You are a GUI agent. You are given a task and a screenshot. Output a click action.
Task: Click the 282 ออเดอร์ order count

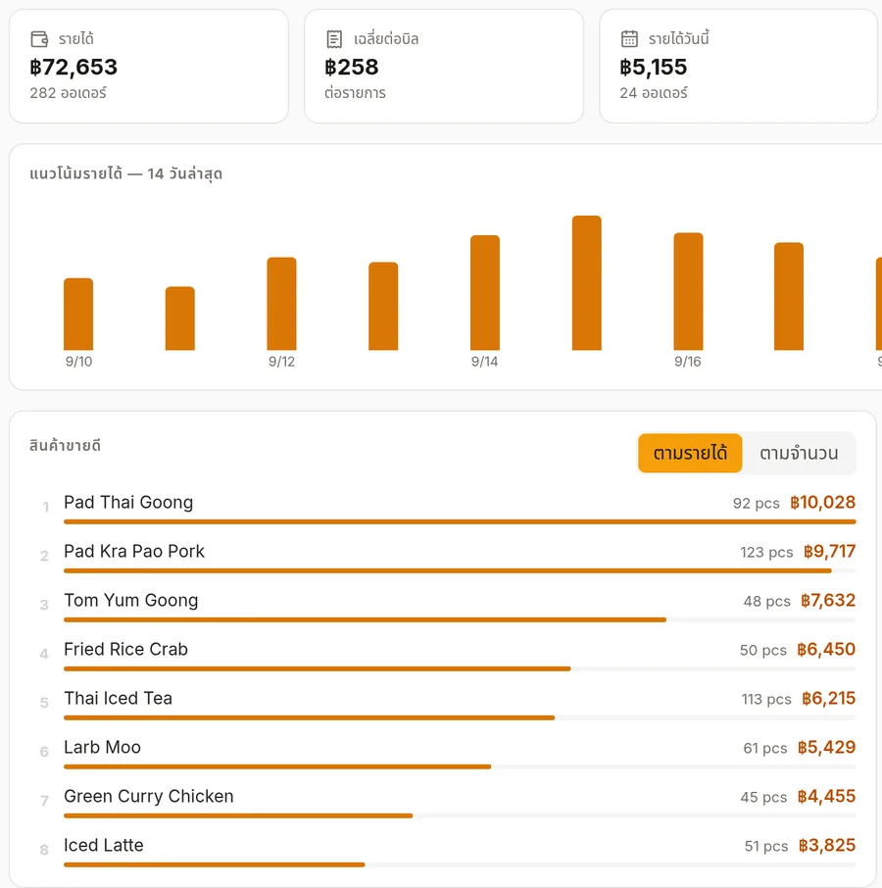[x=68, y=93]
